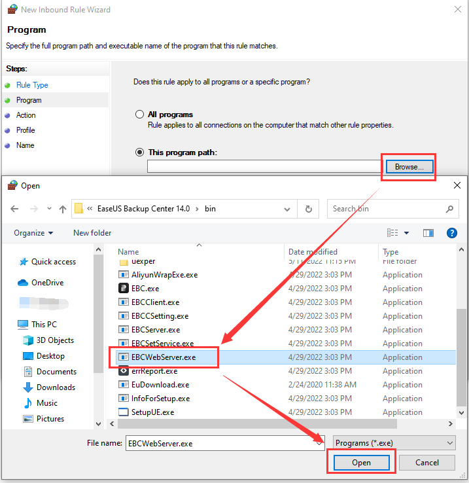Click the program path text field
The height and width of the screenshot is (483, 469).
(x=264, y=166)
